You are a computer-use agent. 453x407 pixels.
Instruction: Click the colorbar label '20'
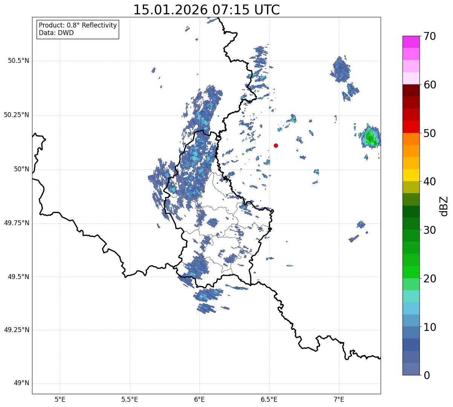coord(430,279)
